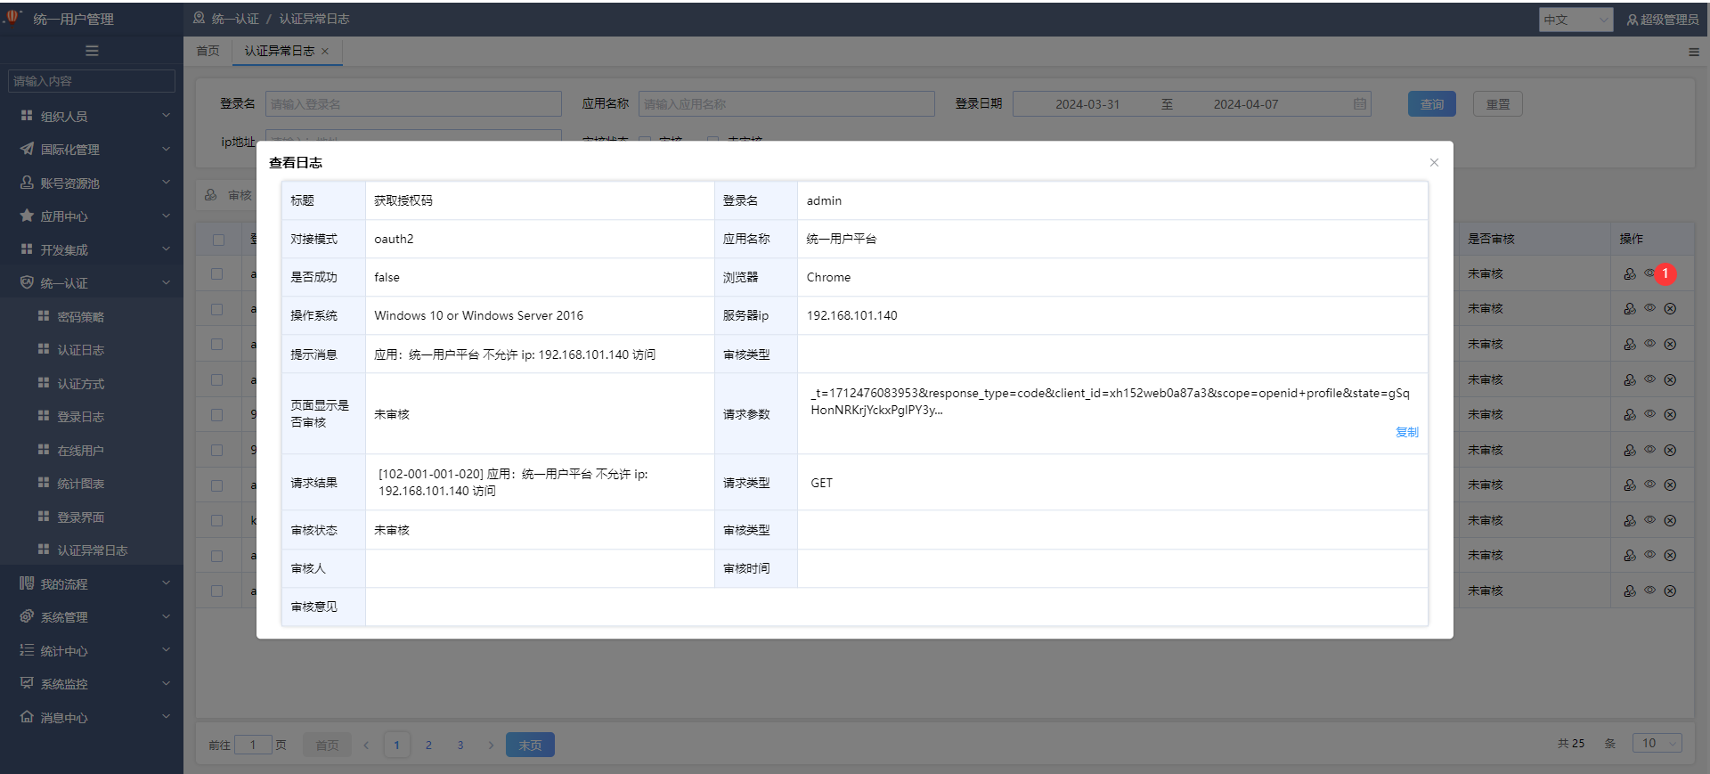Viewport: 1710px width, 774px height.
Task: Click the 统一认证 shield icon
Action: (x=27, y=282)
